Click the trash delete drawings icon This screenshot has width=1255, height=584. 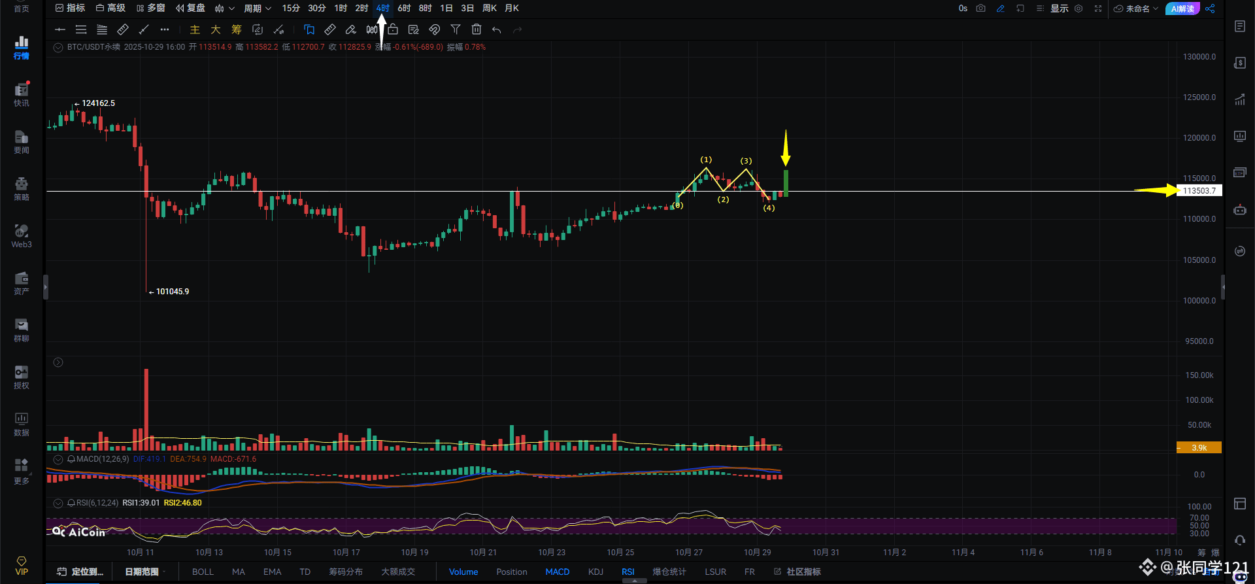(477, 29)
